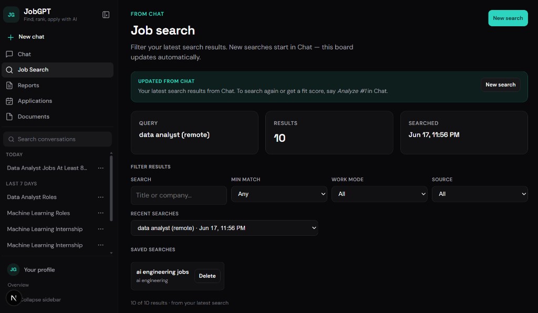Click the Documents file icon
538x313 pixels.
[9, 117]
